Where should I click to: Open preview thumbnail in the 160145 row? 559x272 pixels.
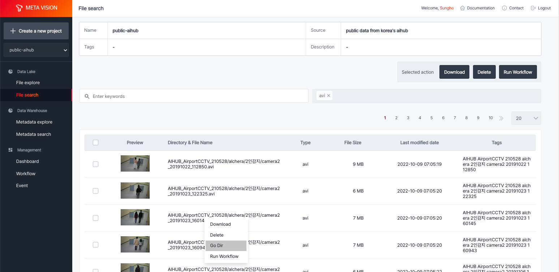[135, 217]
